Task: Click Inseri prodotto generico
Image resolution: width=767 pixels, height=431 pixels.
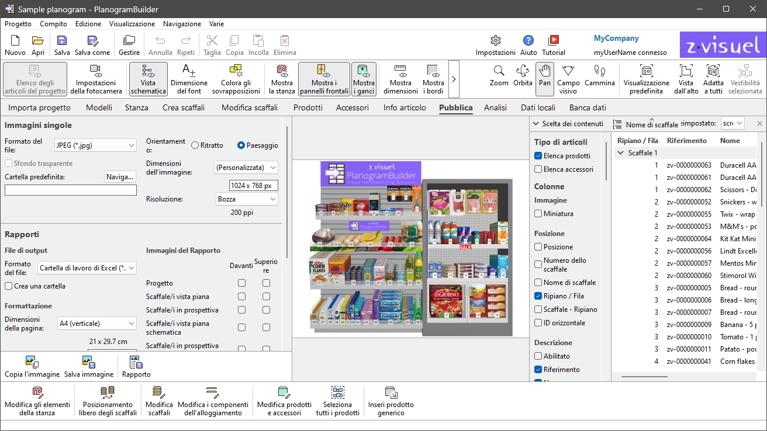Action: click(391, 401)
